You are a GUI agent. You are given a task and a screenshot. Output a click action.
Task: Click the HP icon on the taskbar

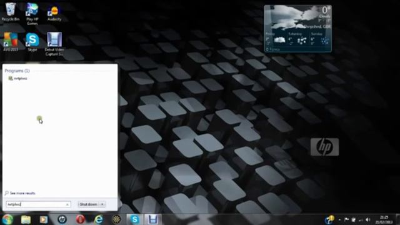[62, 219]
